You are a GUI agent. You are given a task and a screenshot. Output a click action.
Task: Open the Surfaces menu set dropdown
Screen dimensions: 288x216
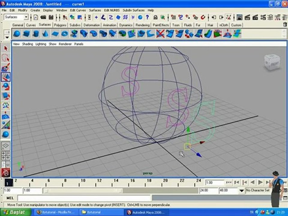(26, 17)
